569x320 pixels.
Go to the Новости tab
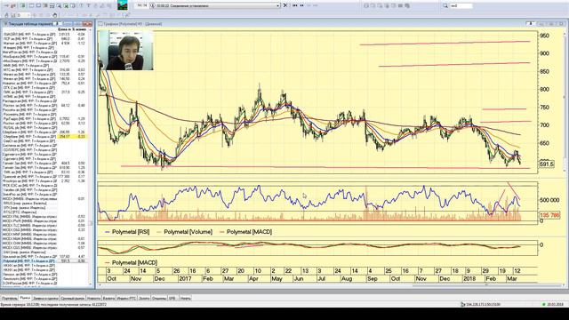tap(93, 299)
